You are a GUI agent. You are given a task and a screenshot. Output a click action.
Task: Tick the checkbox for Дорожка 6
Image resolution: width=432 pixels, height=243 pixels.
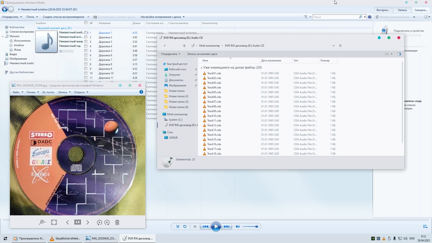[x=86, y=55]
